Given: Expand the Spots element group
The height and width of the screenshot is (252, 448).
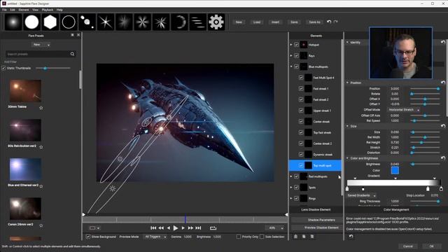Looking at the screenshot, I should click(x=291, y=188).
